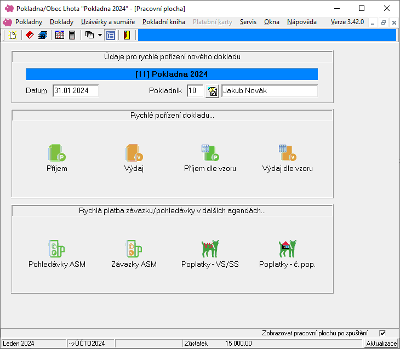Open the calculator toolbar icon
400x349 pixels.
tap(72, 35)
